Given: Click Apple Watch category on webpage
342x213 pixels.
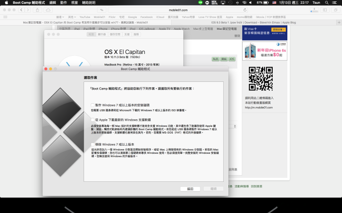Looking at the screenshot, I should (181, 29).
